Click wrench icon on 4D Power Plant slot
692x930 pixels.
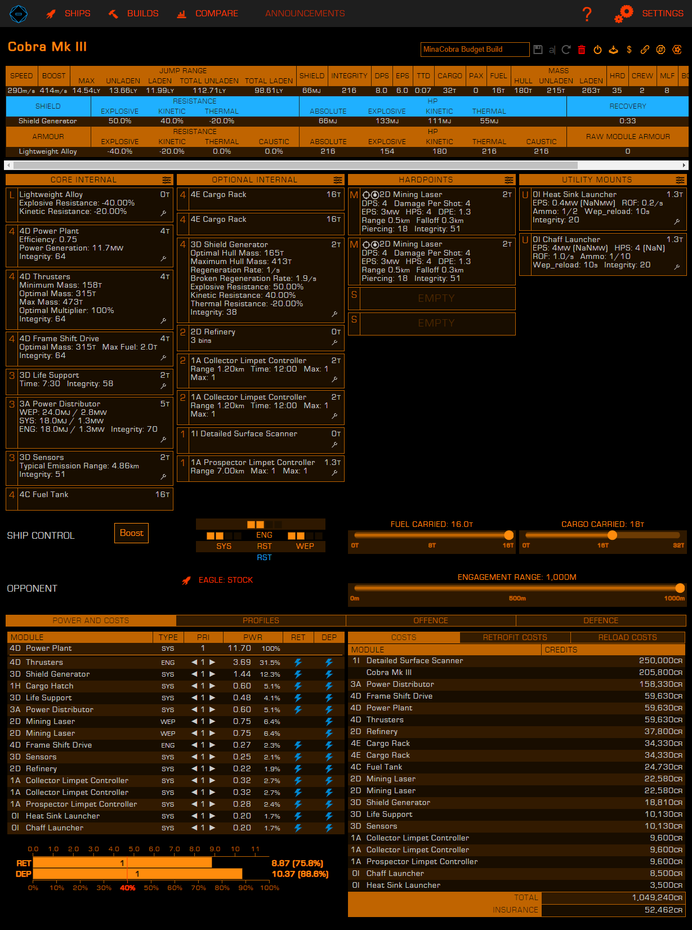[163, 258]
